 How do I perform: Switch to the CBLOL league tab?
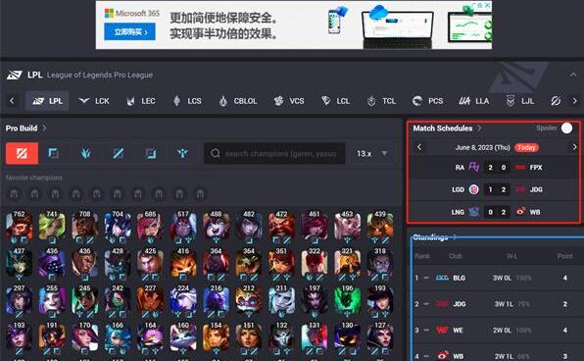[238, 101]
